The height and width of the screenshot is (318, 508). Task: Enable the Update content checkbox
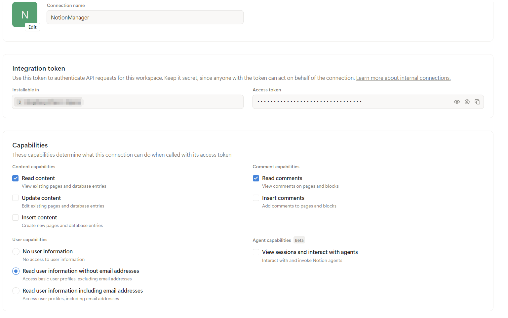tap(16, 198)
